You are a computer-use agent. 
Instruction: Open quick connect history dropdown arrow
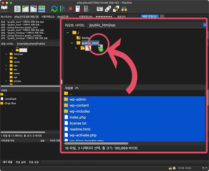click(x=162, y=16)
